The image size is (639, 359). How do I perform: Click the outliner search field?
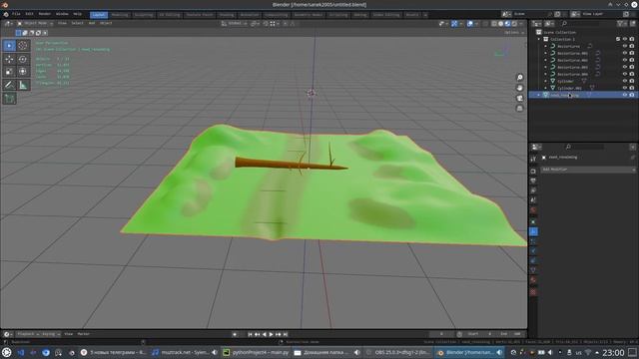(x=580, y=24)
